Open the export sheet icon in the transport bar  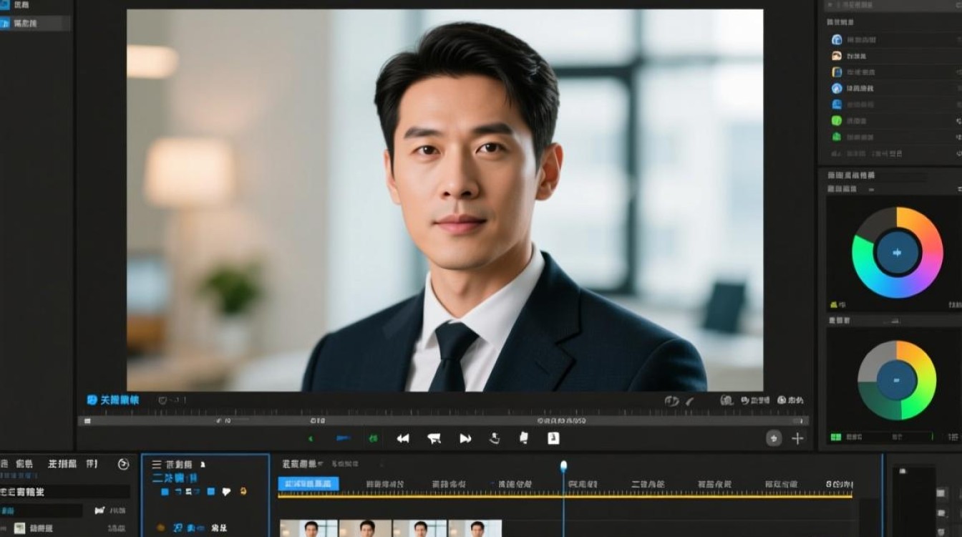pos(553,439)
